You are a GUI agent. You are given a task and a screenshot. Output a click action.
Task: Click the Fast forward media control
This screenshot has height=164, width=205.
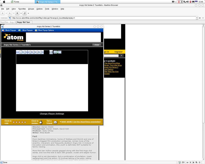pos(37,52)
